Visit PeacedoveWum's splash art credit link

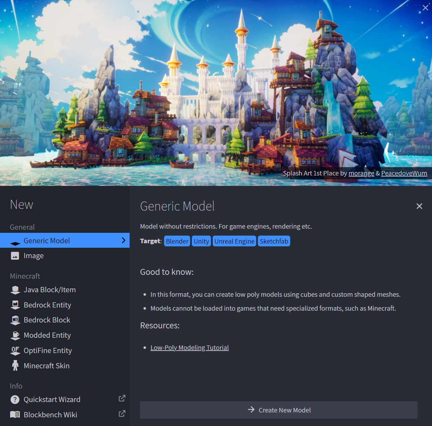(x=404, y=173)
